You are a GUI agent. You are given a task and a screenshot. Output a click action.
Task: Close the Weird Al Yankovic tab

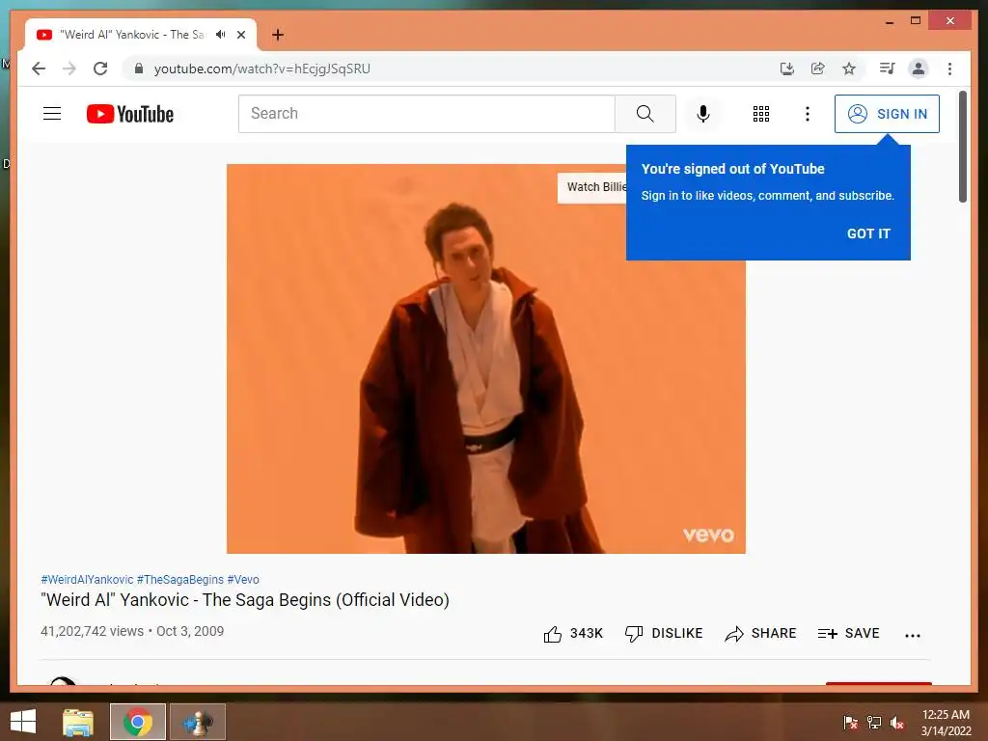pyautogui.click(x=240, y=35)
